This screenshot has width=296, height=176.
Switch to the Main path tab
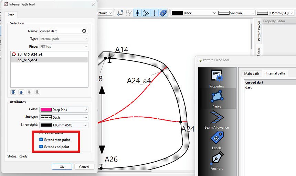252,73
